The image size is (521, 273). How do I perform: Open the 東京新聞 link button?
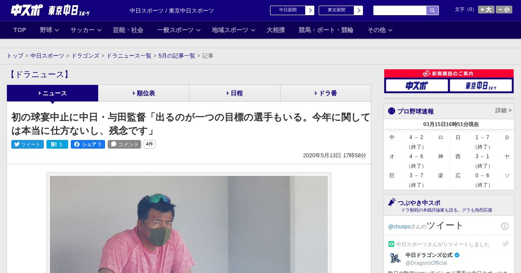[x=336, y=10]
